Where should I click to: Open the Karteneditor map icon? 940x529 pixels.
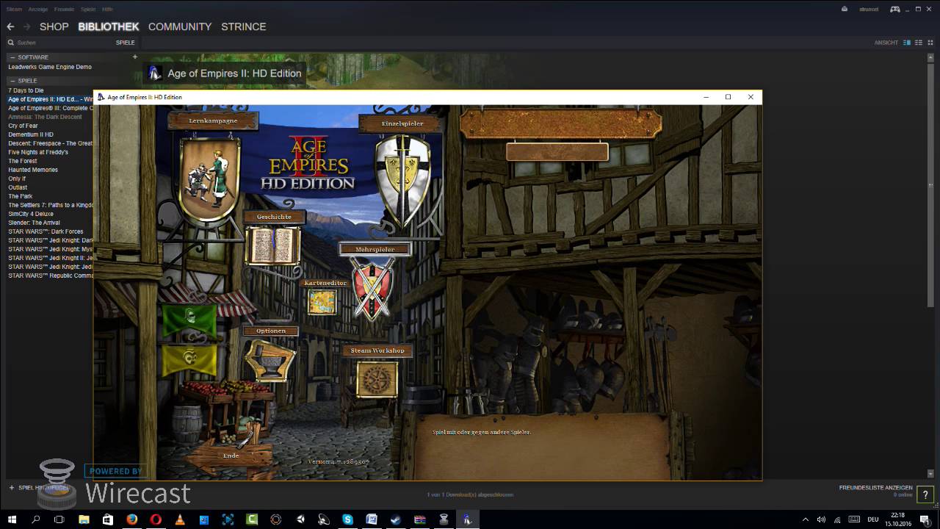[x=322, y=301]
